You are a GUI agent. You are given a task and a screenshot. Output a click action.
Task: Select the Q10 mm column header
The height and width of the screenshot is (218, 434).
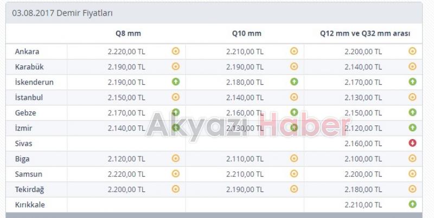[x=246, y=34]
